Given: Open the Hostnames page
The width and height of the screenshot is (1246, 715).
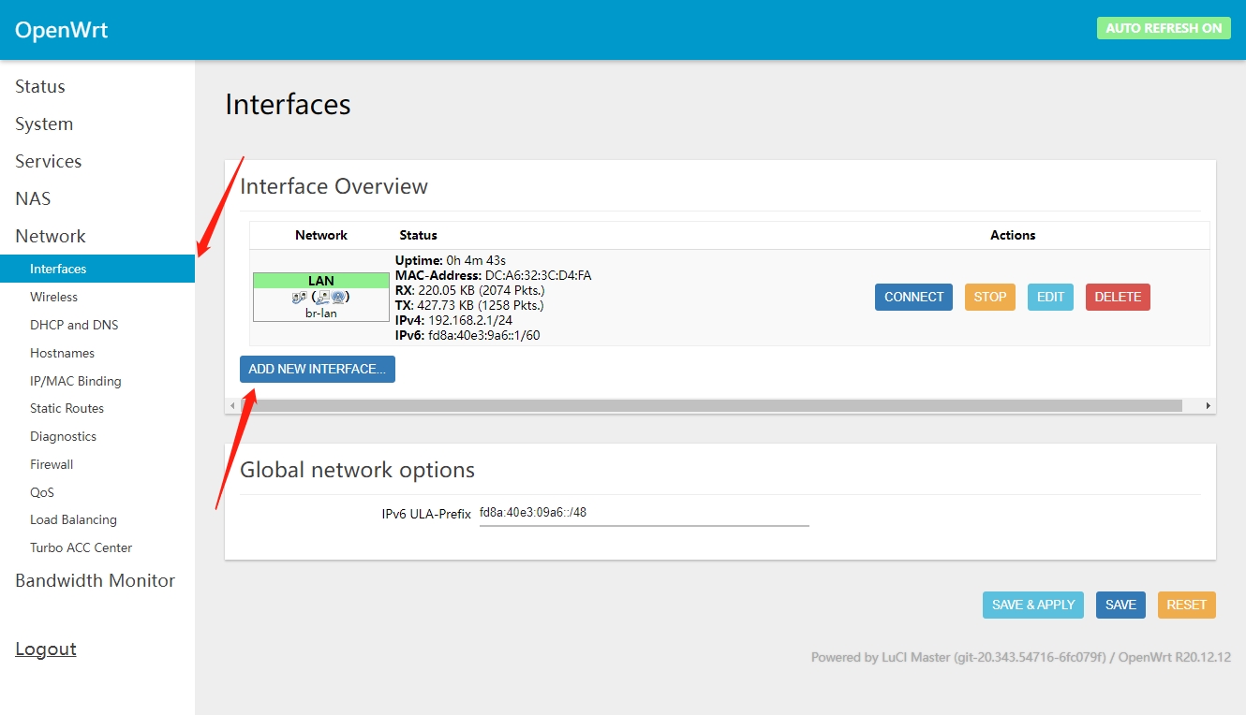Looking at the screenshot, I should (x=62, y=353).
